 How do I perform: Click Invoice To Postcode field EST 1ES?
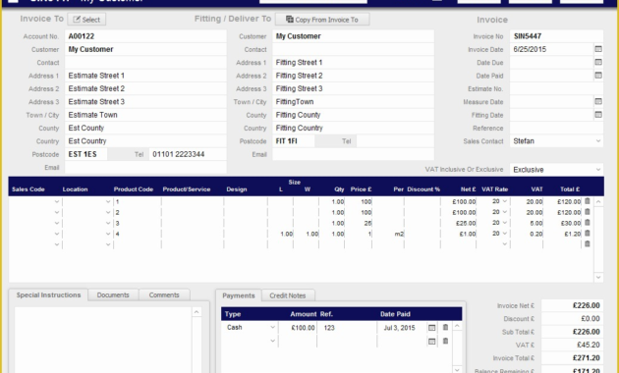[x=86, y=154]
